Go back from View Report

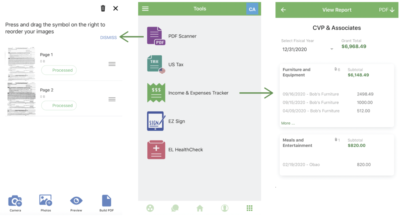284,10
